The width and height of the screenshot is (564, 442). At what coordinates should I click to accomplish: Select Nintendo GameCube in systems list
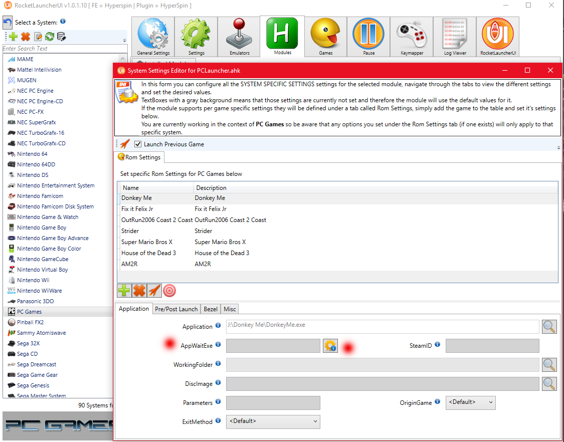[43, 259]
